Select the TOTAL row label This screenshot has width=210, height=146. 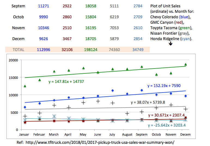(18, 50)
